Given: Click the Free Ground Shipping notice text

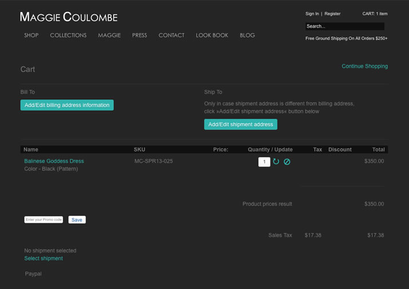Looking at the screenshot, I should point(347,38).
